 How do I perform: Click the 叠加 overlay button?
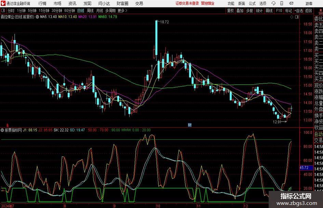[240, 11]
